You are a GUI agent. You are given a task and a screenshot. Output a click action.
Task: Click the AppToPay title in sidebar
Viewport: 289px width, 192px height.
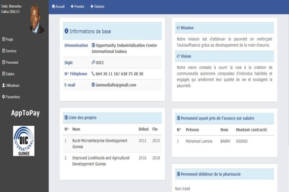tap(25, 113)
